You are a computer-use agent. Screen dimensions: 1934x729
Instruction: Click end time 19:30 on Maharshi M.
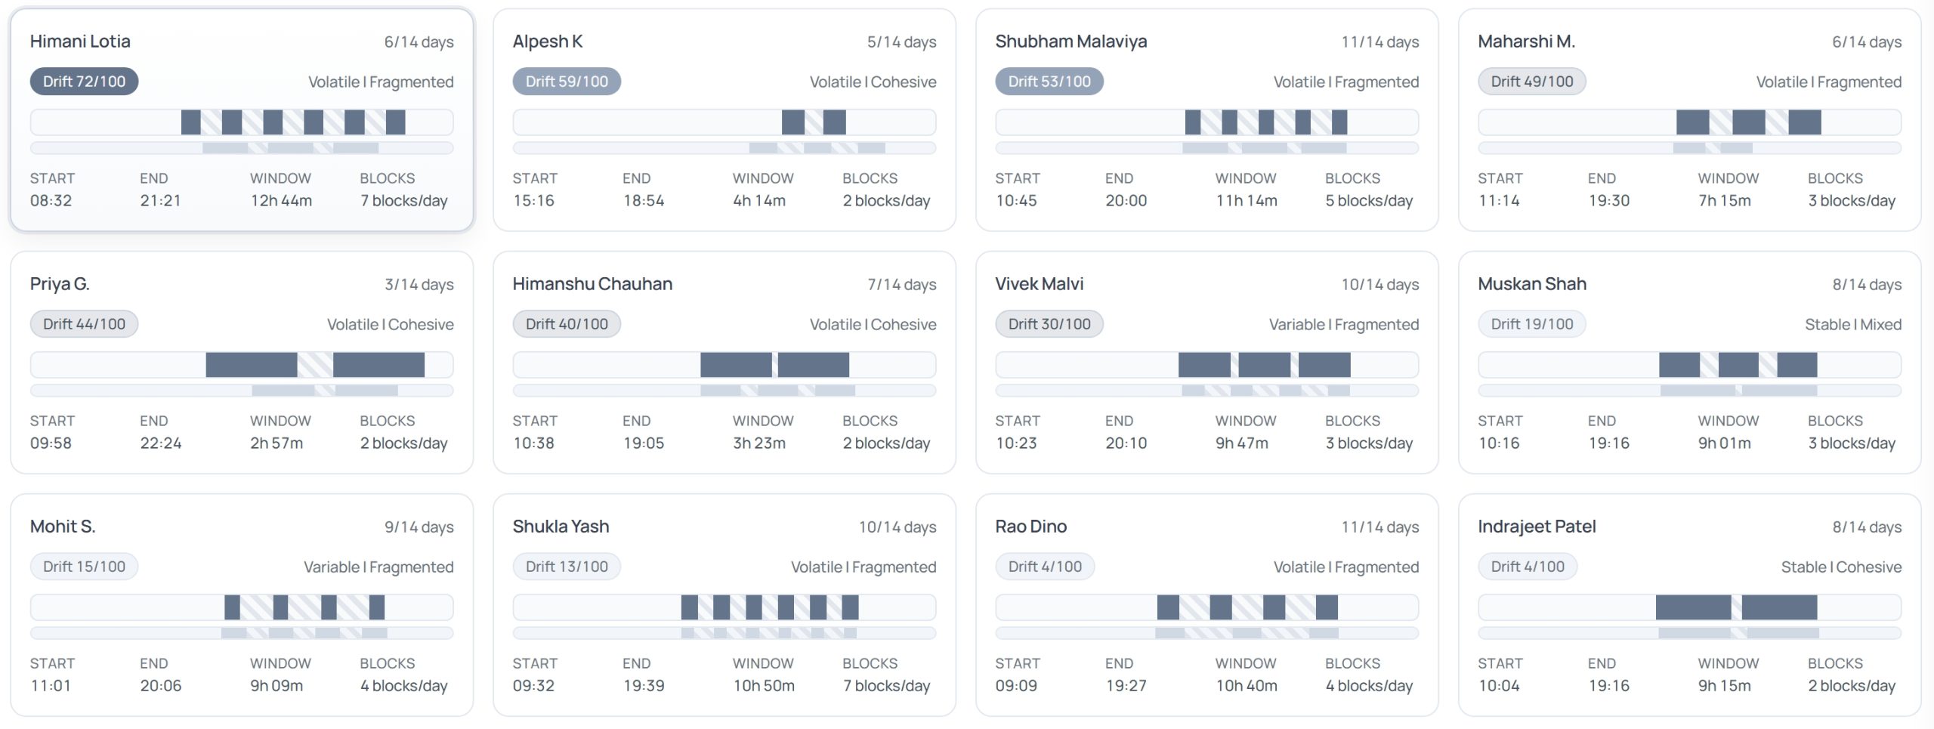pos(1609,201)
